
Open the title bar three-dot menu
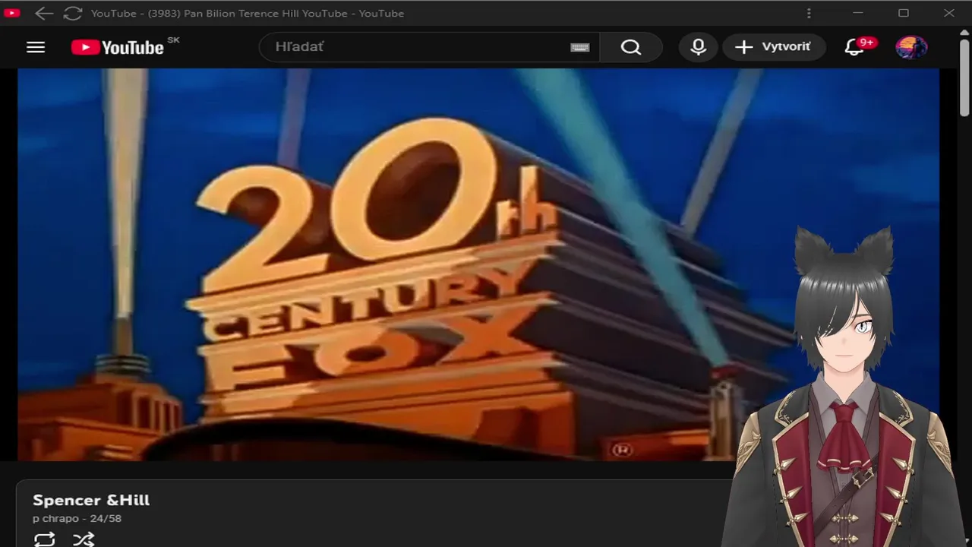click(x=809, y=13)
